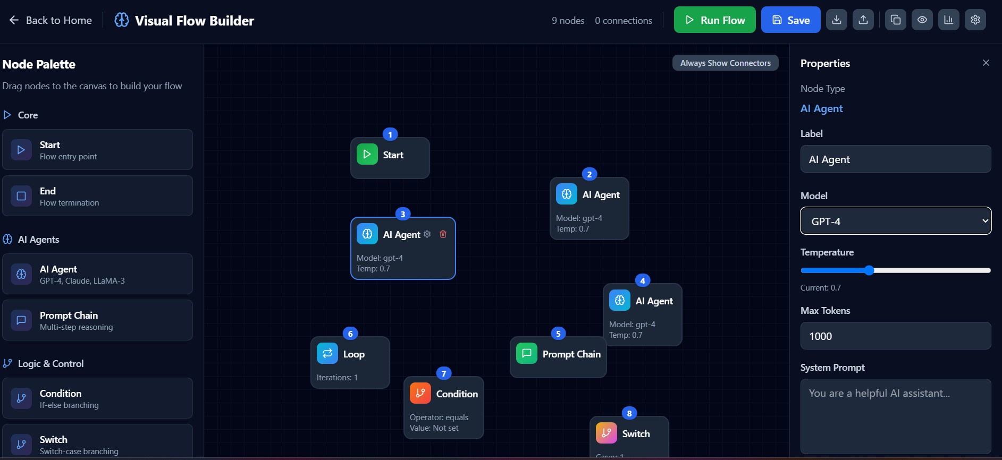Click the '0 connections' counter text

624,20
